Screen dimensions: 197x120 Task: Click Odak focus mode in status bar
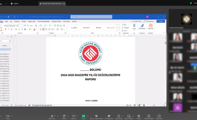tap(129, 105)
